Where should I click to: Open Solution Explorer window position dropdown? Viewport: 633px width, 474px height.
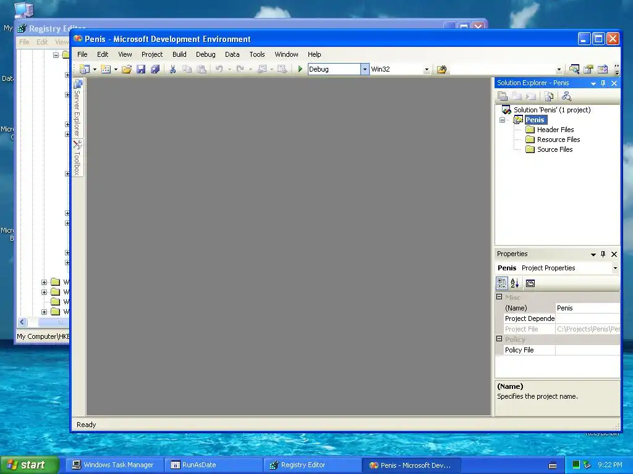click(593, 83)
